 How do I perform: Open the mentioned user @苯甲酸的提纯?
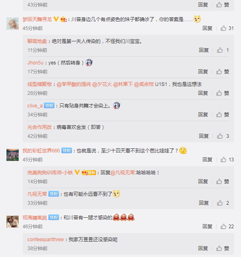pyautogui.click(x=74, y=84)
